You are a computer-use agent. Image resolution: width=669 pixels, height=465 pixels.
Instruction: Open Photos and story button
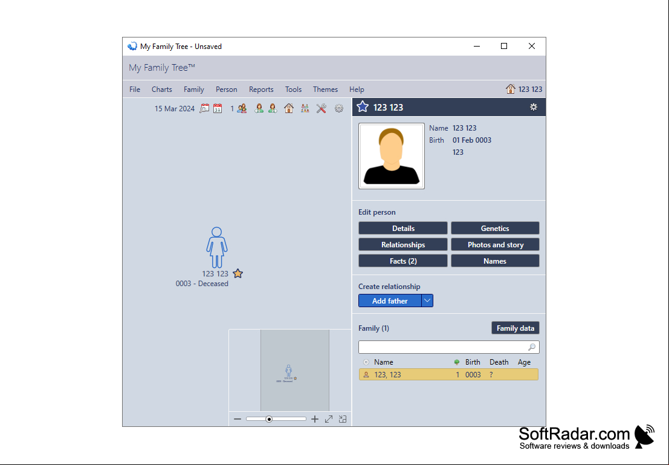pyautogui.click(x=495, y=244)
